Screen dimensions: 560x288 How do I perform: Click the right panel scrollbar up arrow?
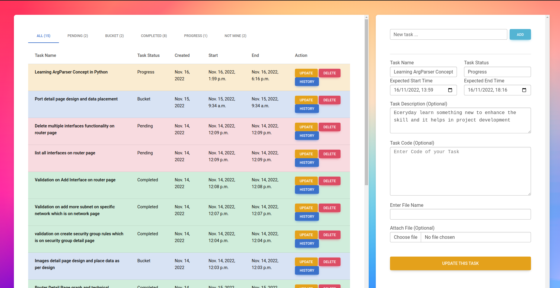tap(547, 17)
